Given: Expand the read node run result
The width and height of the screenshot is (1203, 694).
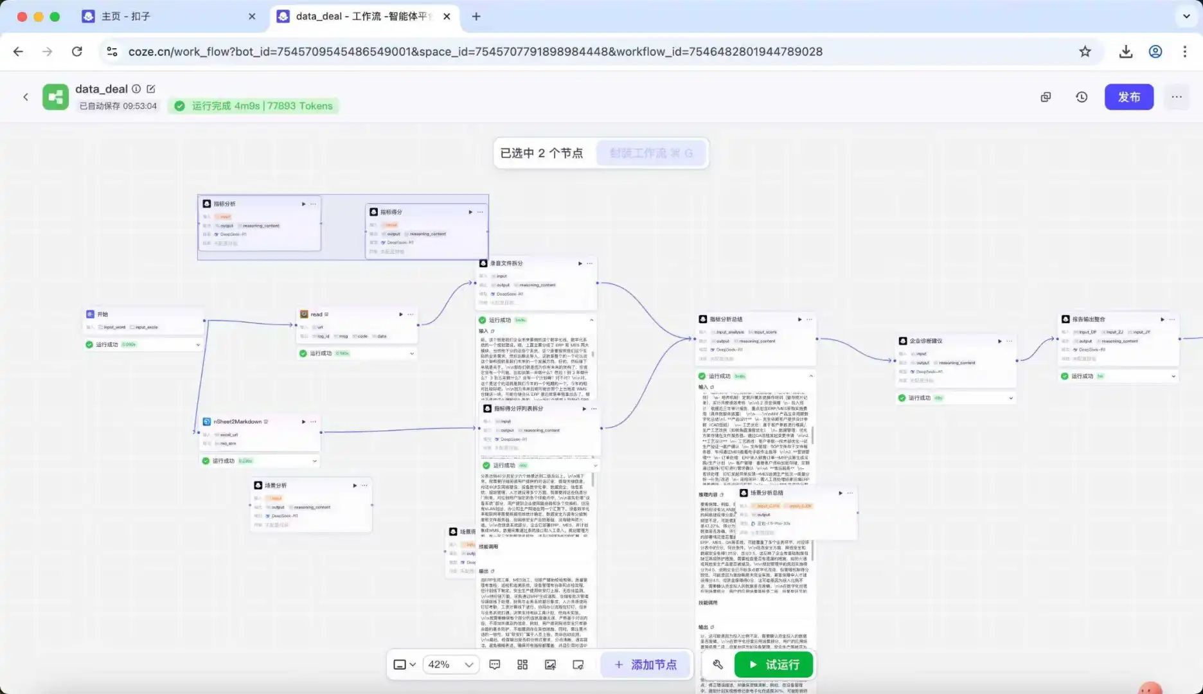Looking at the screenshot, I should pyautogui.click(x=412, y=353).
